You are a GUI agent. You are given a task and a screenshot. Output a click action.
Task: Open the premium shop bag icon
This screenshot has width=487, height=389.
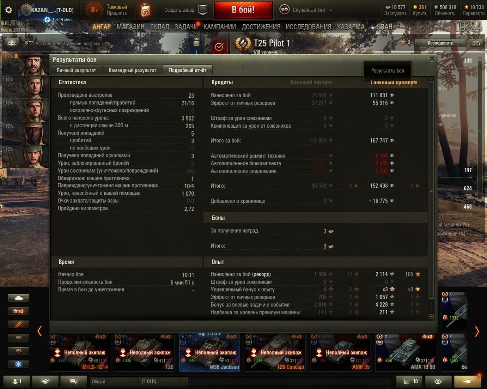(x=145, y=10)
